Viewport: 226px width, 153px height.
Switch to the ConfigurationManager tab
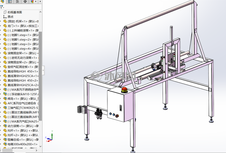[x=17, y=1]
